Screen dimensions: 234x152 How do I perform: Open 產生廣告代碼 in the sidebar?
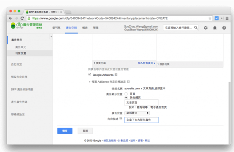click(x=19, y=102)
